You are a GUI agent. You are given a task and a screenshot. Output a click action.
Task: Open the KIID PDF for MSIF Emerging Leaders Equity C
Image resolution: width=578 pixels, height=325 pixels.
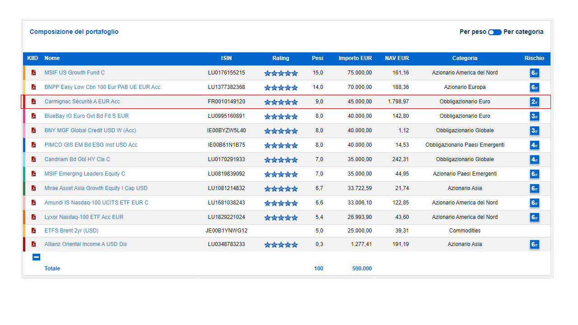coord(33,174)
